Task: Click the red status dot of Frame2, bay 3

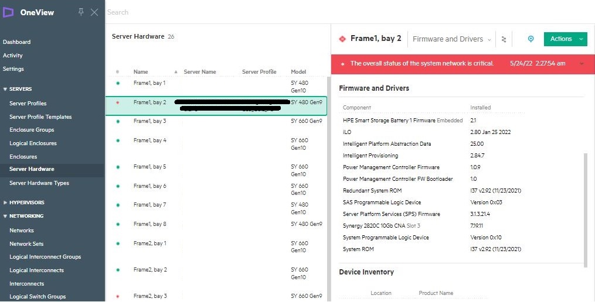Action: click(117, 296)
